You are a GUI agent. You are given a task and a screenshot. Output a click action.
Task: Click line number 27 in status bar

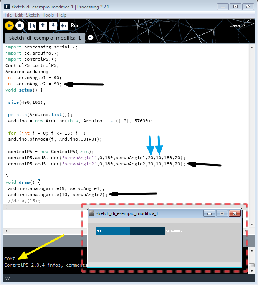(8, 278)
